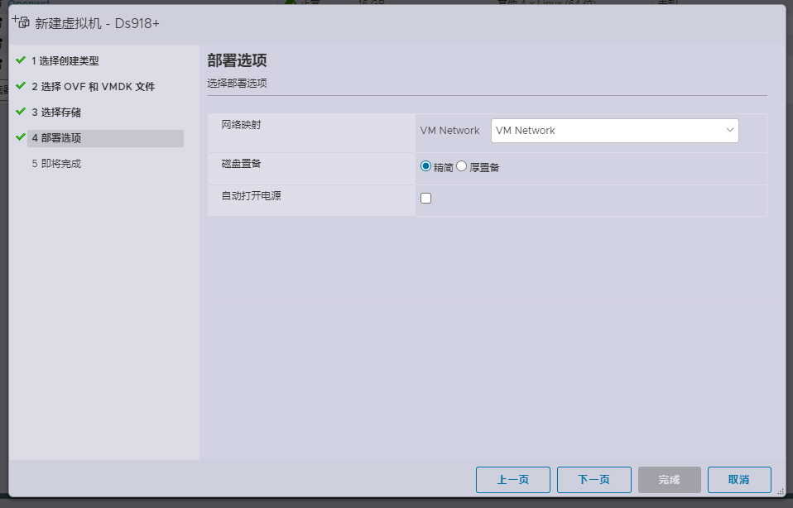The height and width of the screenshot is (508, 793).
Task: Proceed with the 下一页 button
Action: pos(594,480)
